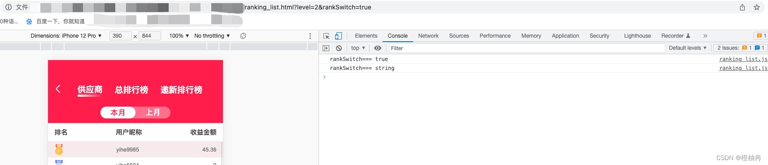Click the site info icon in address bar

tap(8, 7)
